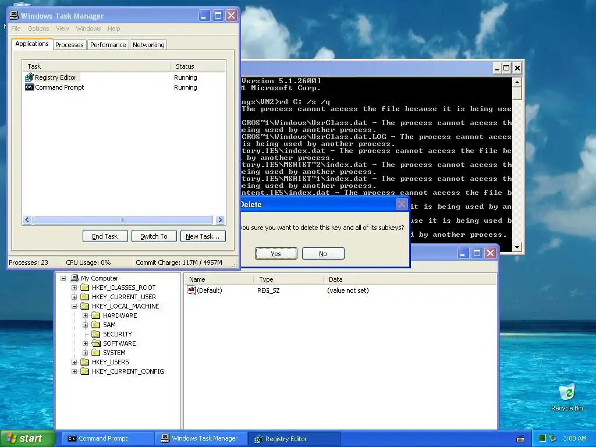Open the Windows menu in Task Manager
Screen dimensions: 596x447
[88, 29]
